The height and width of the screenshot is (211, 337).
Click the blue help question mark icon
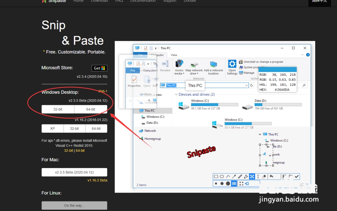click(x=308, y=55)
